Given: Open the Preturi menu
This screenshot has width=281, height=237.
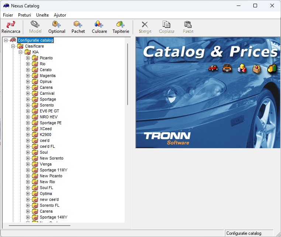Looking at the screenshot, I should coord(25,15).
